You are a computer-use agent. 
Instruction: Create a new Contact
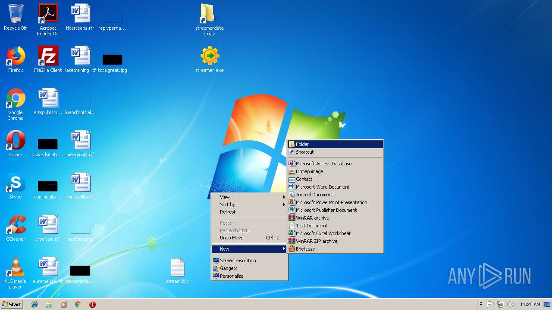tap(336, 179)
